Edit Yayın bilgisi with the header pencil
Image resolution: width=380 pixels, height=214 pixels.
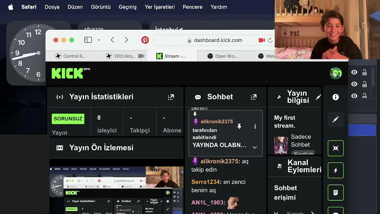tap(318, 97)
